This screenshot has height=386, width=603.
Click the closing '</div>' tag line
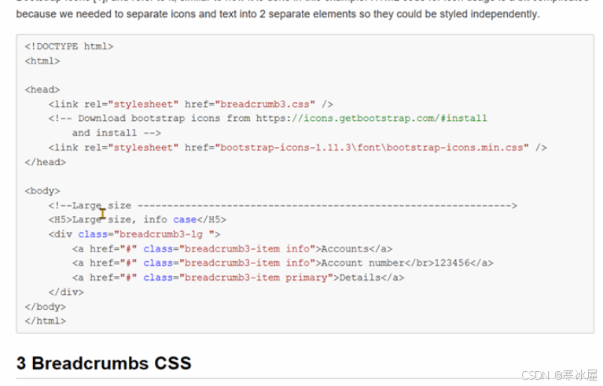tap(66, 292)
